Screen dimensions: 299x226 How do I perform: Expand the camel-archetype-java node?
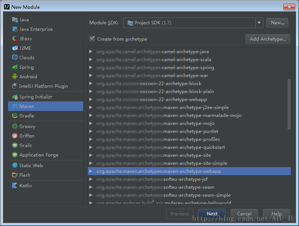[x=91, y=52]
